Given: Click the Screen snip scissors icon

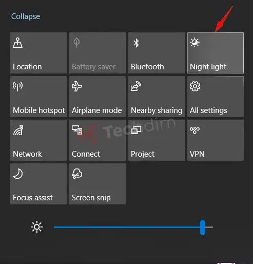Looking at the screenshot, I should tap(77, 174).
